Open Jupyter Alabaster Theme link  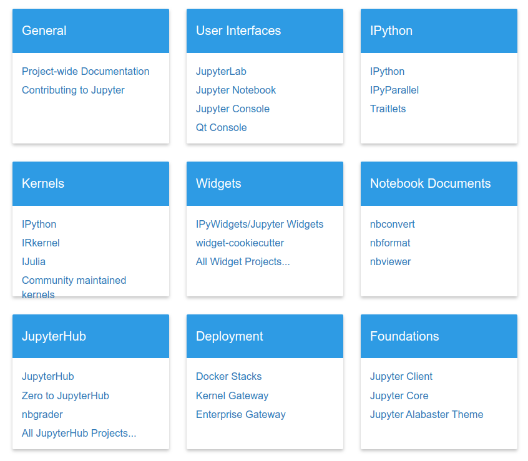(427, 415)
